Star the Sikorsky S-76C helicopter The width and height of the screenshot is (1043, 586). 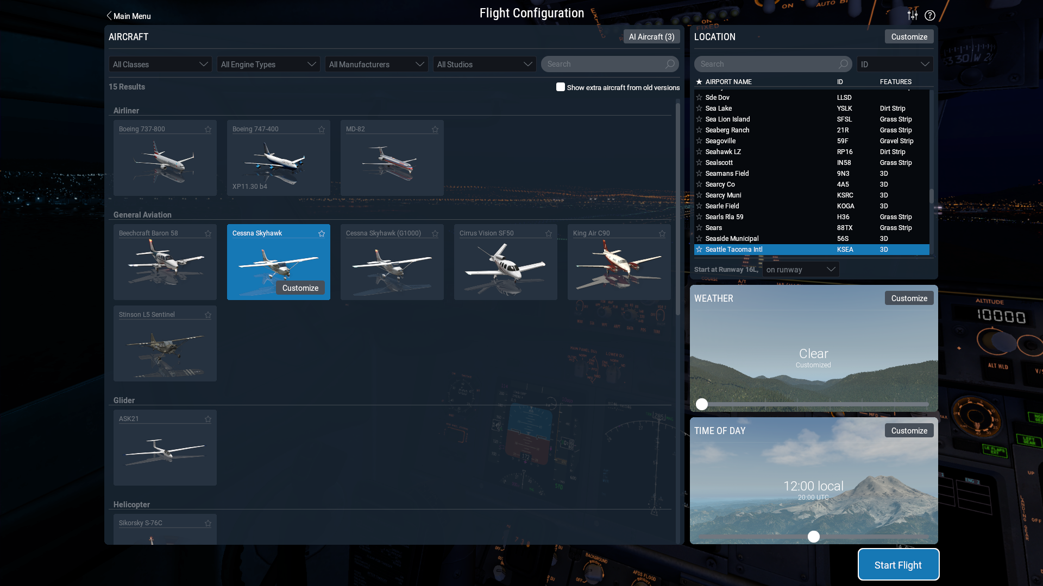tap(208, 523)
